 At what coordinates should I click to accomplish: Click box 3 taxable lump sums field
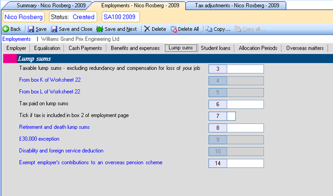245,69
